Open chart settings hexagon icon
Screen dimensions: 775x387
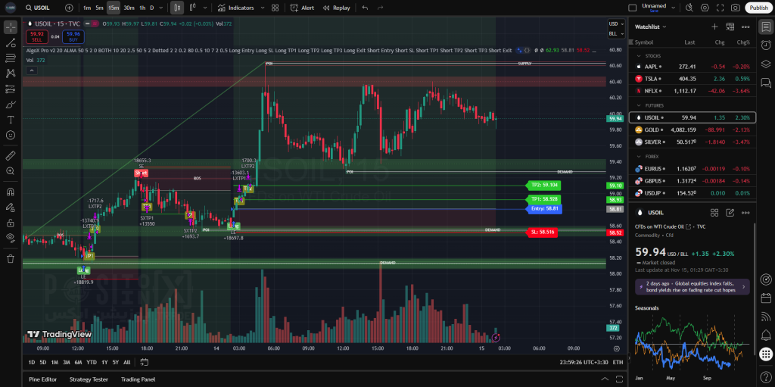click(705, 8)
